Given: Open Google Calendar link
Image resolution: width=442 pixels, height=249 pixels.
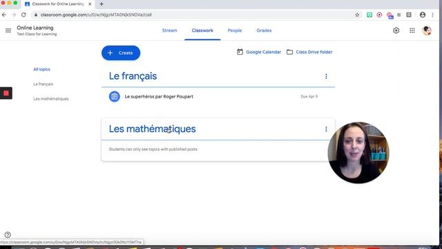Looking at the screenshot, I should [x=259, y=52].
